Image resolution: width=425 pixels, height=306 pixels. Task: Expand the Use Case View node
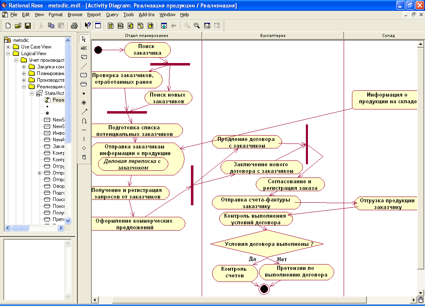tap(8, 47)
